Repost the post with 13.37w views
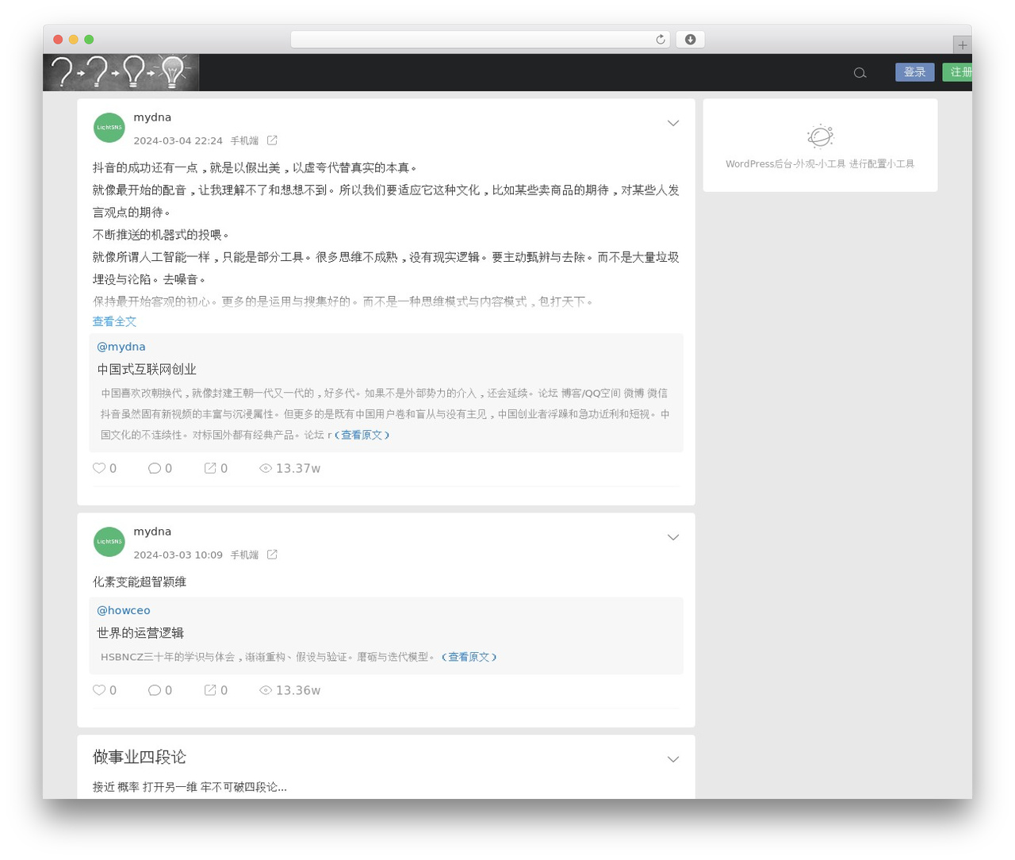Image resolution: width=1015 pixels, height=860 pixels. click(216, 468)
